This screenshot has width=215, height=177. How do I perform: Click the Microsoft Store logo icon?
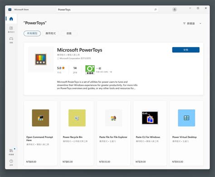10,10
